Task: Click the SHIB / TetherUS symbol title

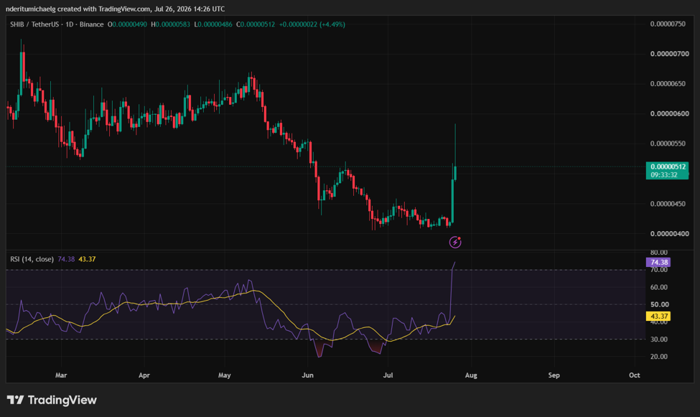Action: click(x=34, y=24)
